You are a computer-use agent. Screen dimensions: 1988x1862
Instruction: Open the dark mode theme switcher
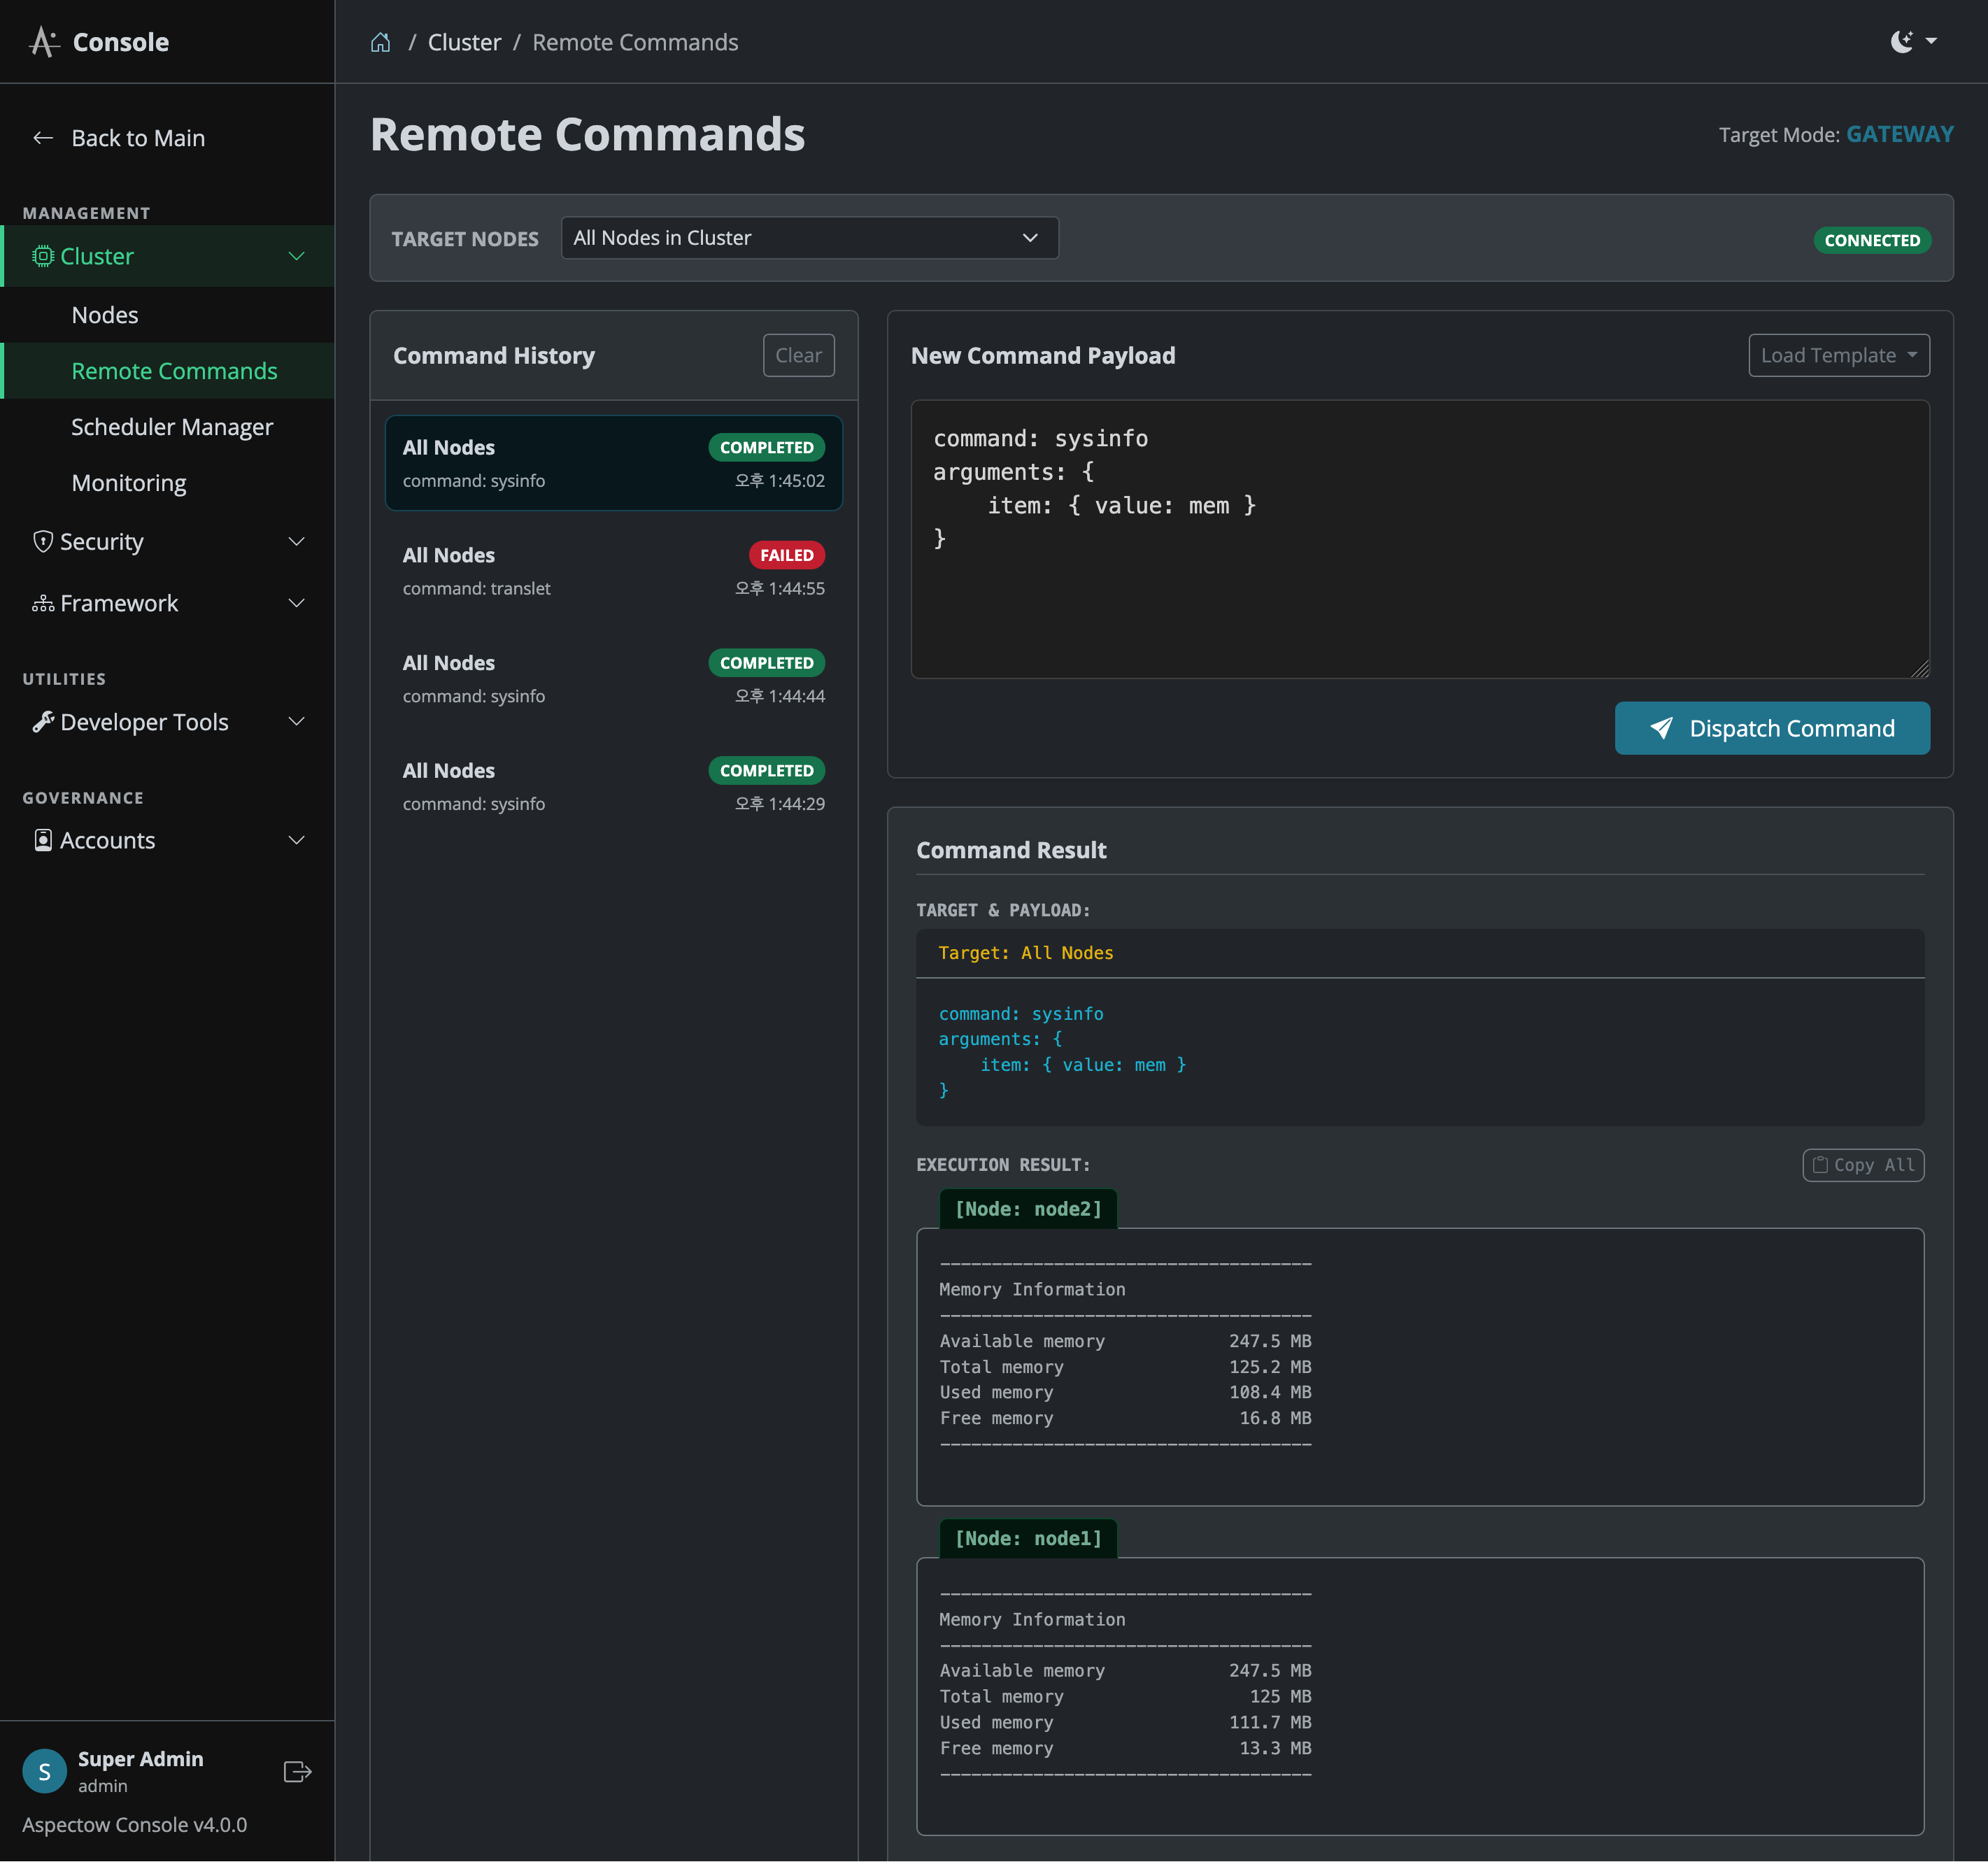(x=1913, y=41)
